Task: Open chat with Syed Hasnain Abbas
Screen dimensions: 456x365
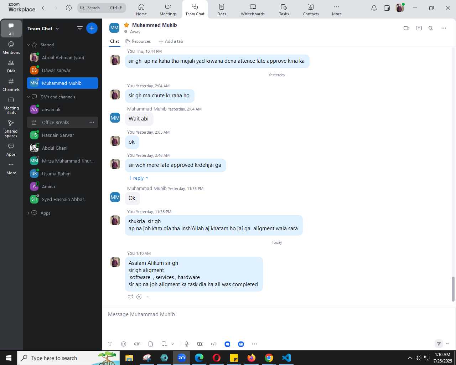Action: tap(62, 199)
